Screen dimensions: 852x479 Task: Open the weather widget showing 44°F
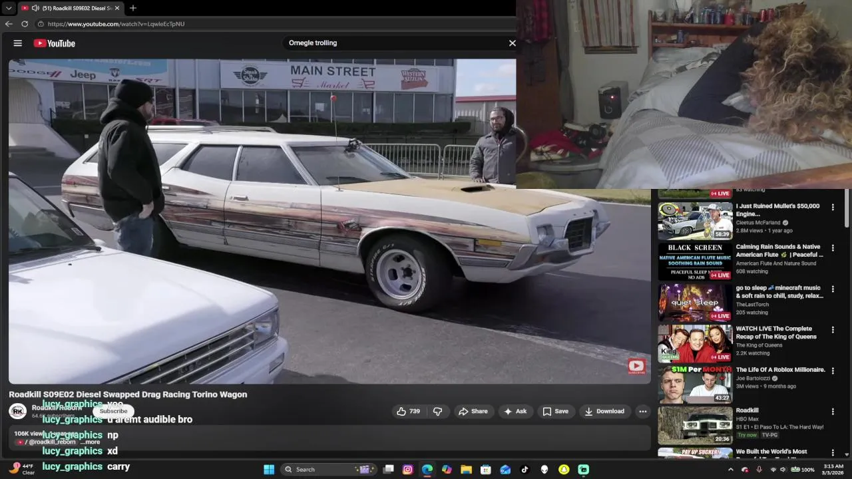coord(21,469)
